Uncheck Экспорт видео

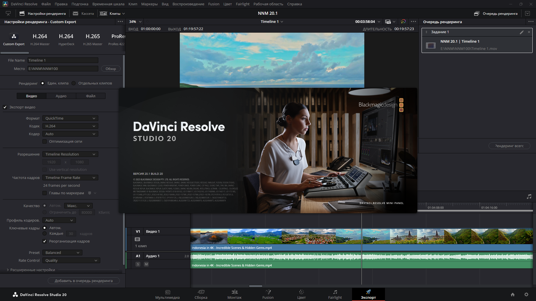point(5,107)
